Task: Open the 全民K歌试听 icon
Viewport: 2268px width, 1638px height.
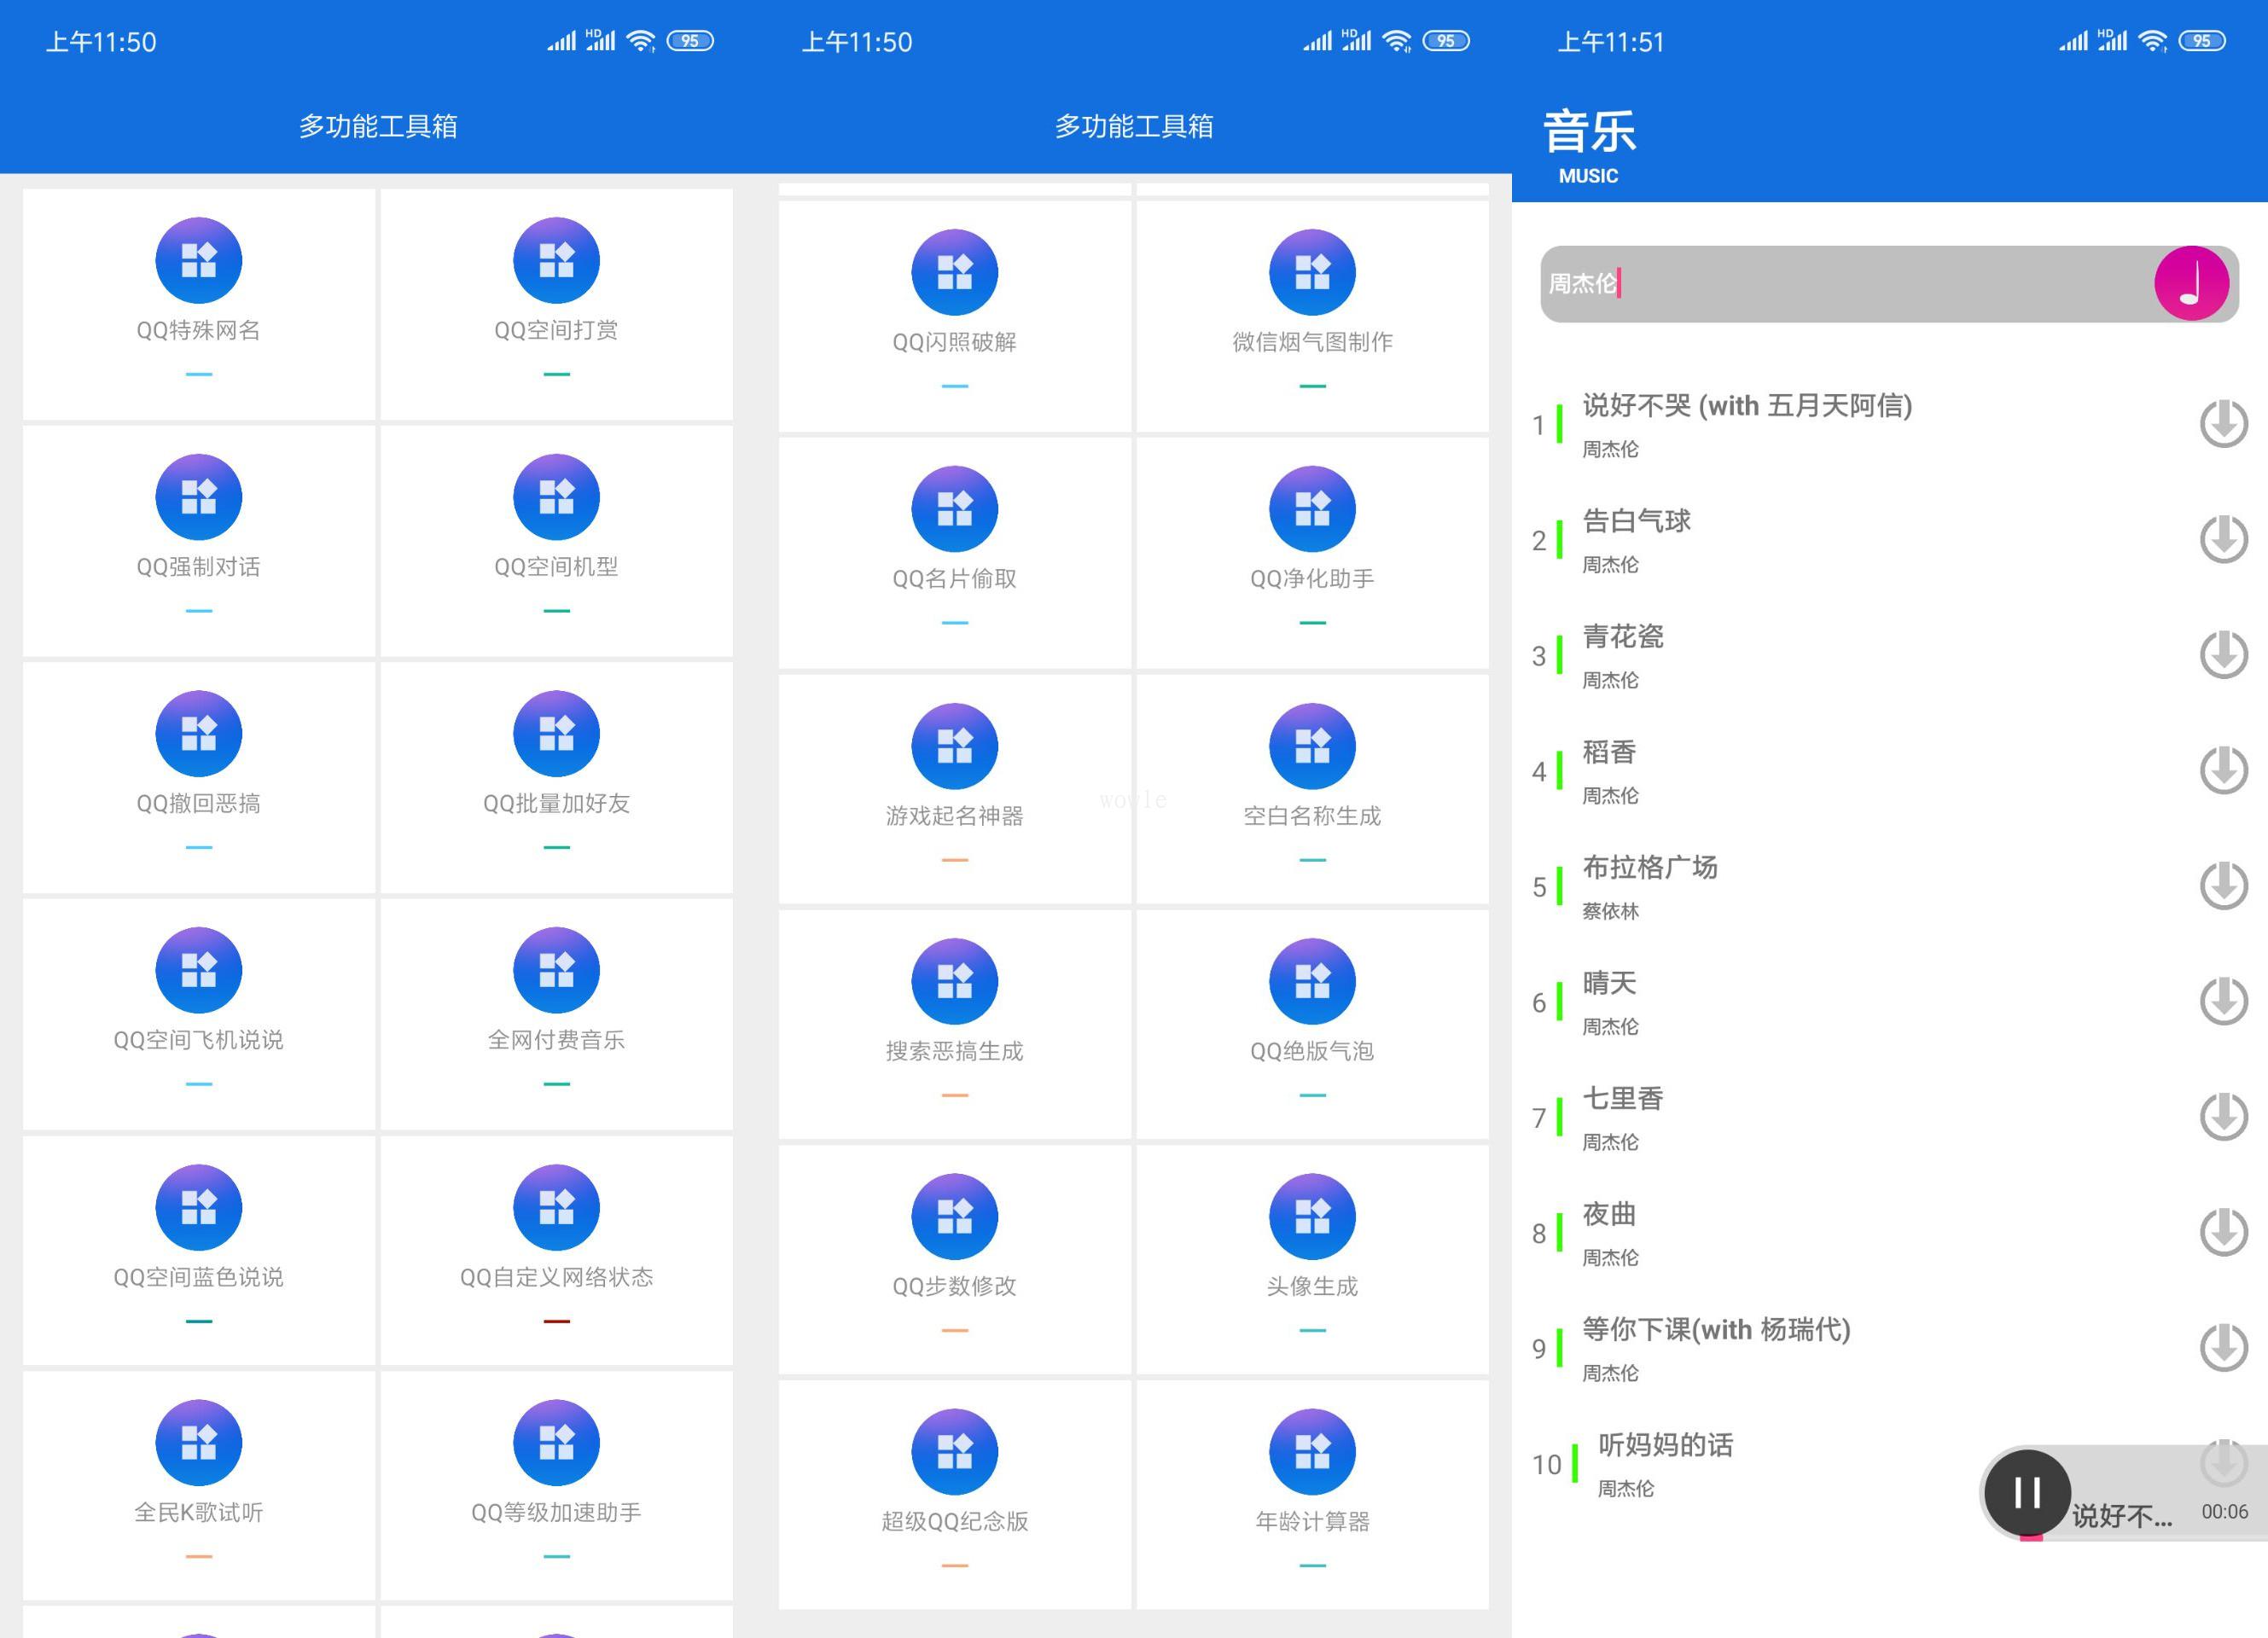Action: (x=198, y=1442)
